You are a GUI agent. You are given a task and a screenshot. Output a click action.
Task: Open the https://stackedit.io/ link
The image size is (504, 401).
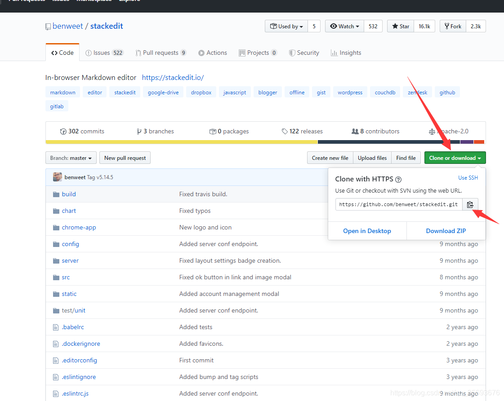coord(173,77)
